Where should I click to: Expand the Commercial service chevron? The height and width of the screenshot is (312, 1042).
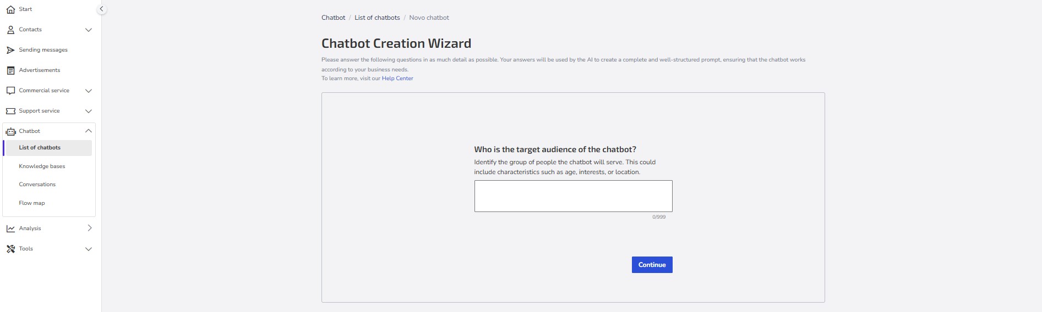[x=89, y=91]
